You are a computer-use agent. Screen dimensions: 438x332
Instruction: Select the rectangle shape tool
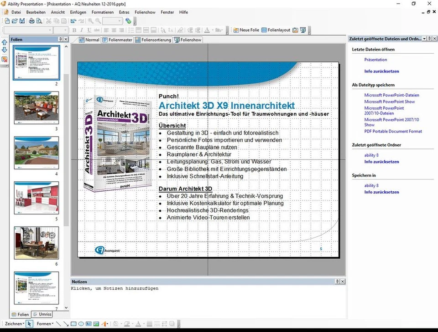pos(73,323)
